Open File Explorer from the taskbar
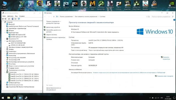Image resolution: width=176 pixels, height=100 pixels. pos(9,98)
